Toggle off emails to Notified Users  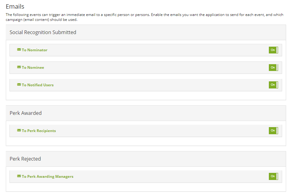(273, 85)
